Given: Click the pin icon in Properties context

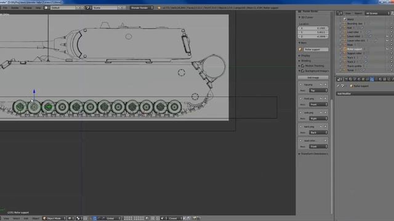Looking at the screenshot, I should [338, 86].
